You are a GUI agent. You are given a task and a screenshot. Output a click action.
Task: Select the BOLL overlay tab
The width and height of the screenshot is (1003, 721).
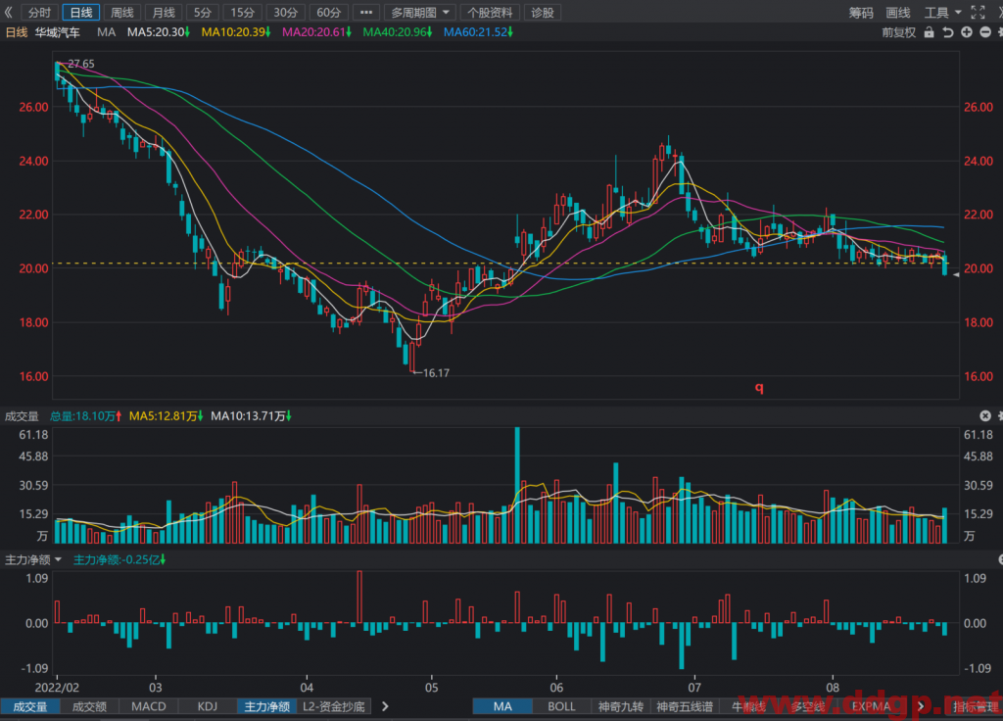(x=561, y=706)
